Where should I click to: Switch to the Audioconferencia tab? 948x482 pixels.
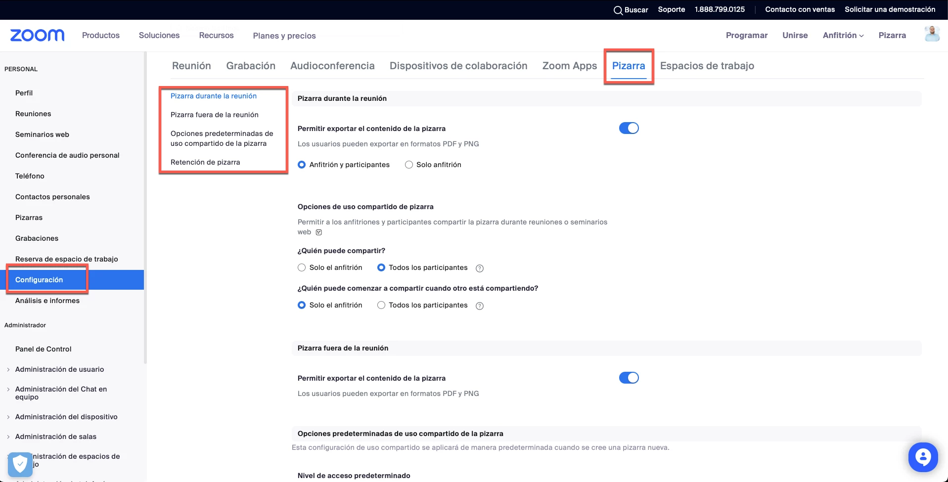332,66
